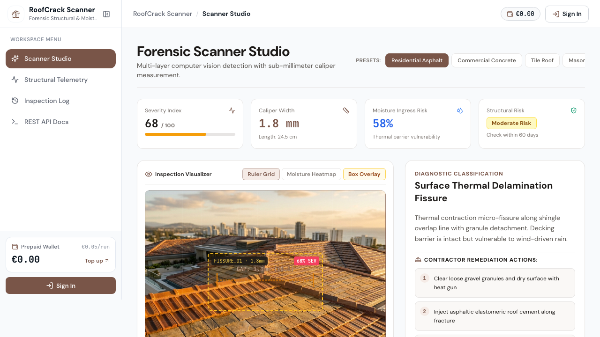Click the €0.05/run rate text

(x=96, y=247)
